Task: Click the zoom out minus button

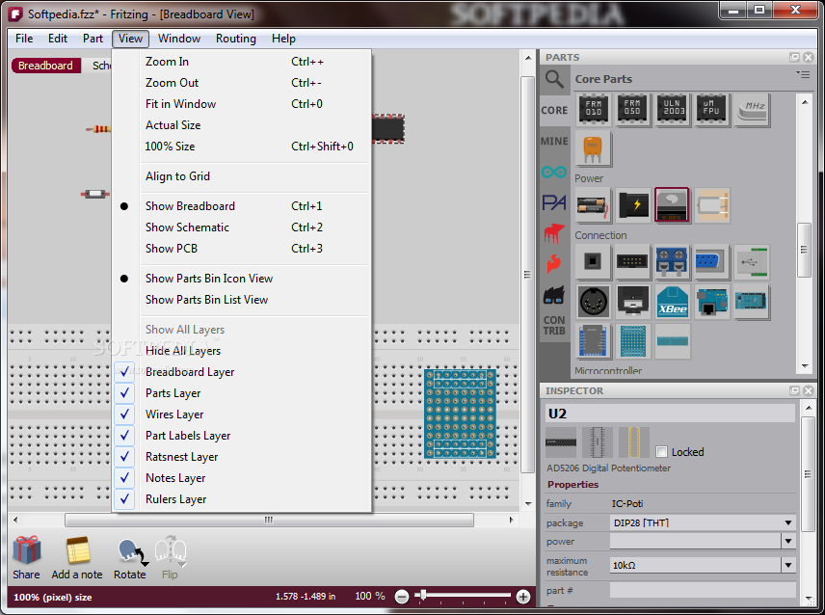Action: click(x=402, y=597)
